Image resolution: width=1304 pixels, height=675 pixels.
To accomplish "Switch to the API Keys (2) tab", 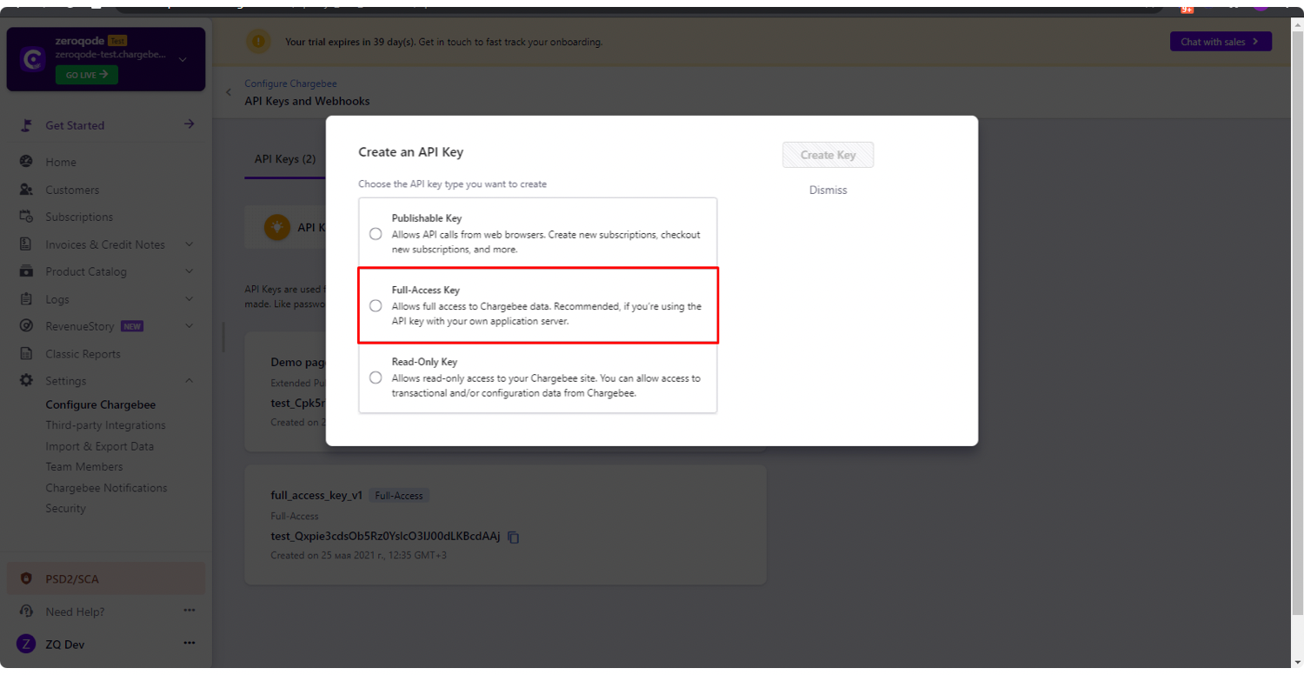I will tap(284, 159).
